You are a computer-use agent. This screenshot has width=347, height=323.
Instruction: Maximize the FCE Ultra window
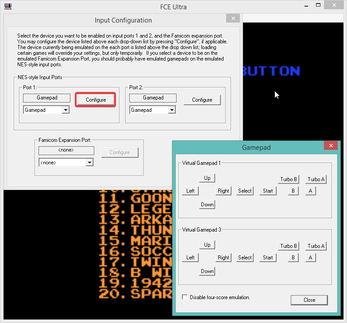pyautogui.click(x=318, y=5)
